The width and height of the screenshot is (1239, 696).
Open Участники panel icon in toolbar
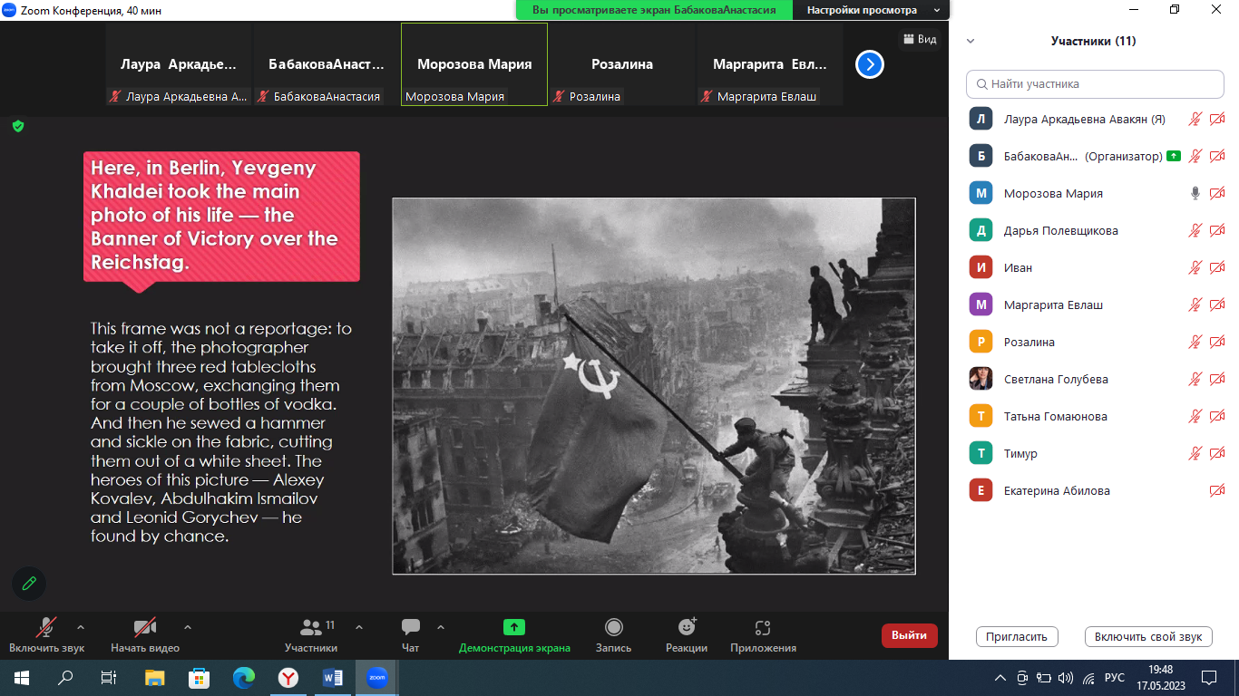pos(311,627)
